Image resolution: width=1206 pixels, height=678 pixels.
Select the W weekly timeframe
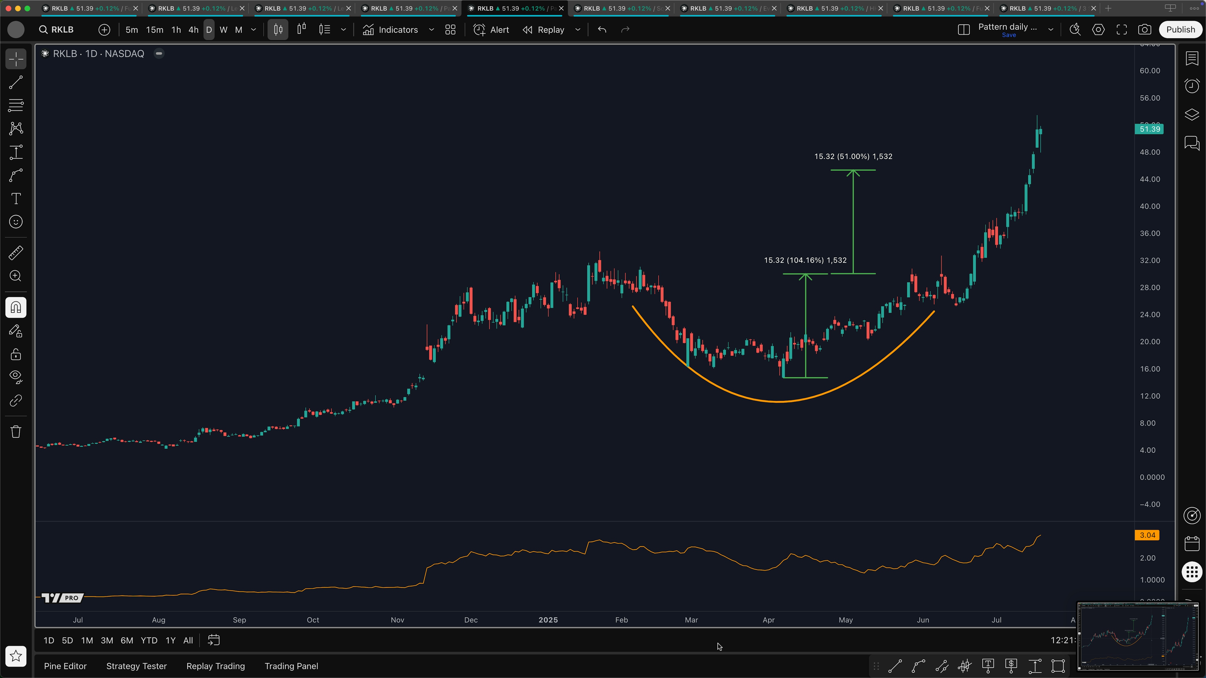pyautogui.click(x=224, y=30)
